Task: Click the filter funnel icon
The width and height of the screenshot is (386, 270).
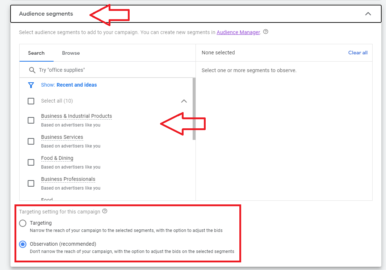Action: click(x=31, y=85)
